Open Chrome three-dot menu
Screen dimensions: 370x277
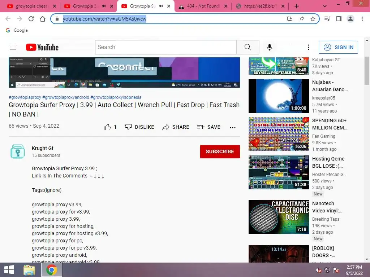362,19
